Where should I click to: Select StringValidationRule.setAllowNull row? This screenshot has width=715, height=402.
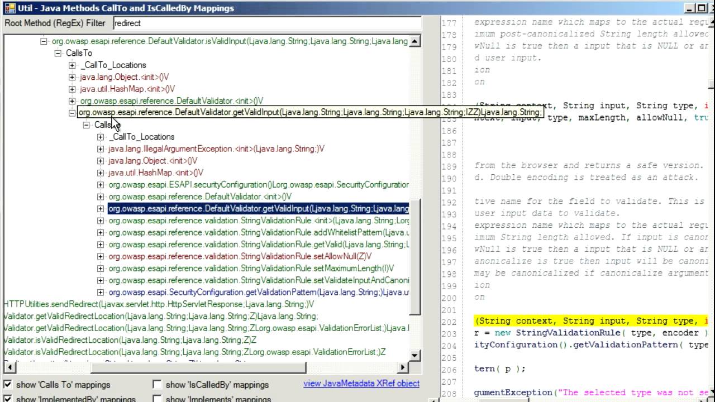tap(240, 257)
